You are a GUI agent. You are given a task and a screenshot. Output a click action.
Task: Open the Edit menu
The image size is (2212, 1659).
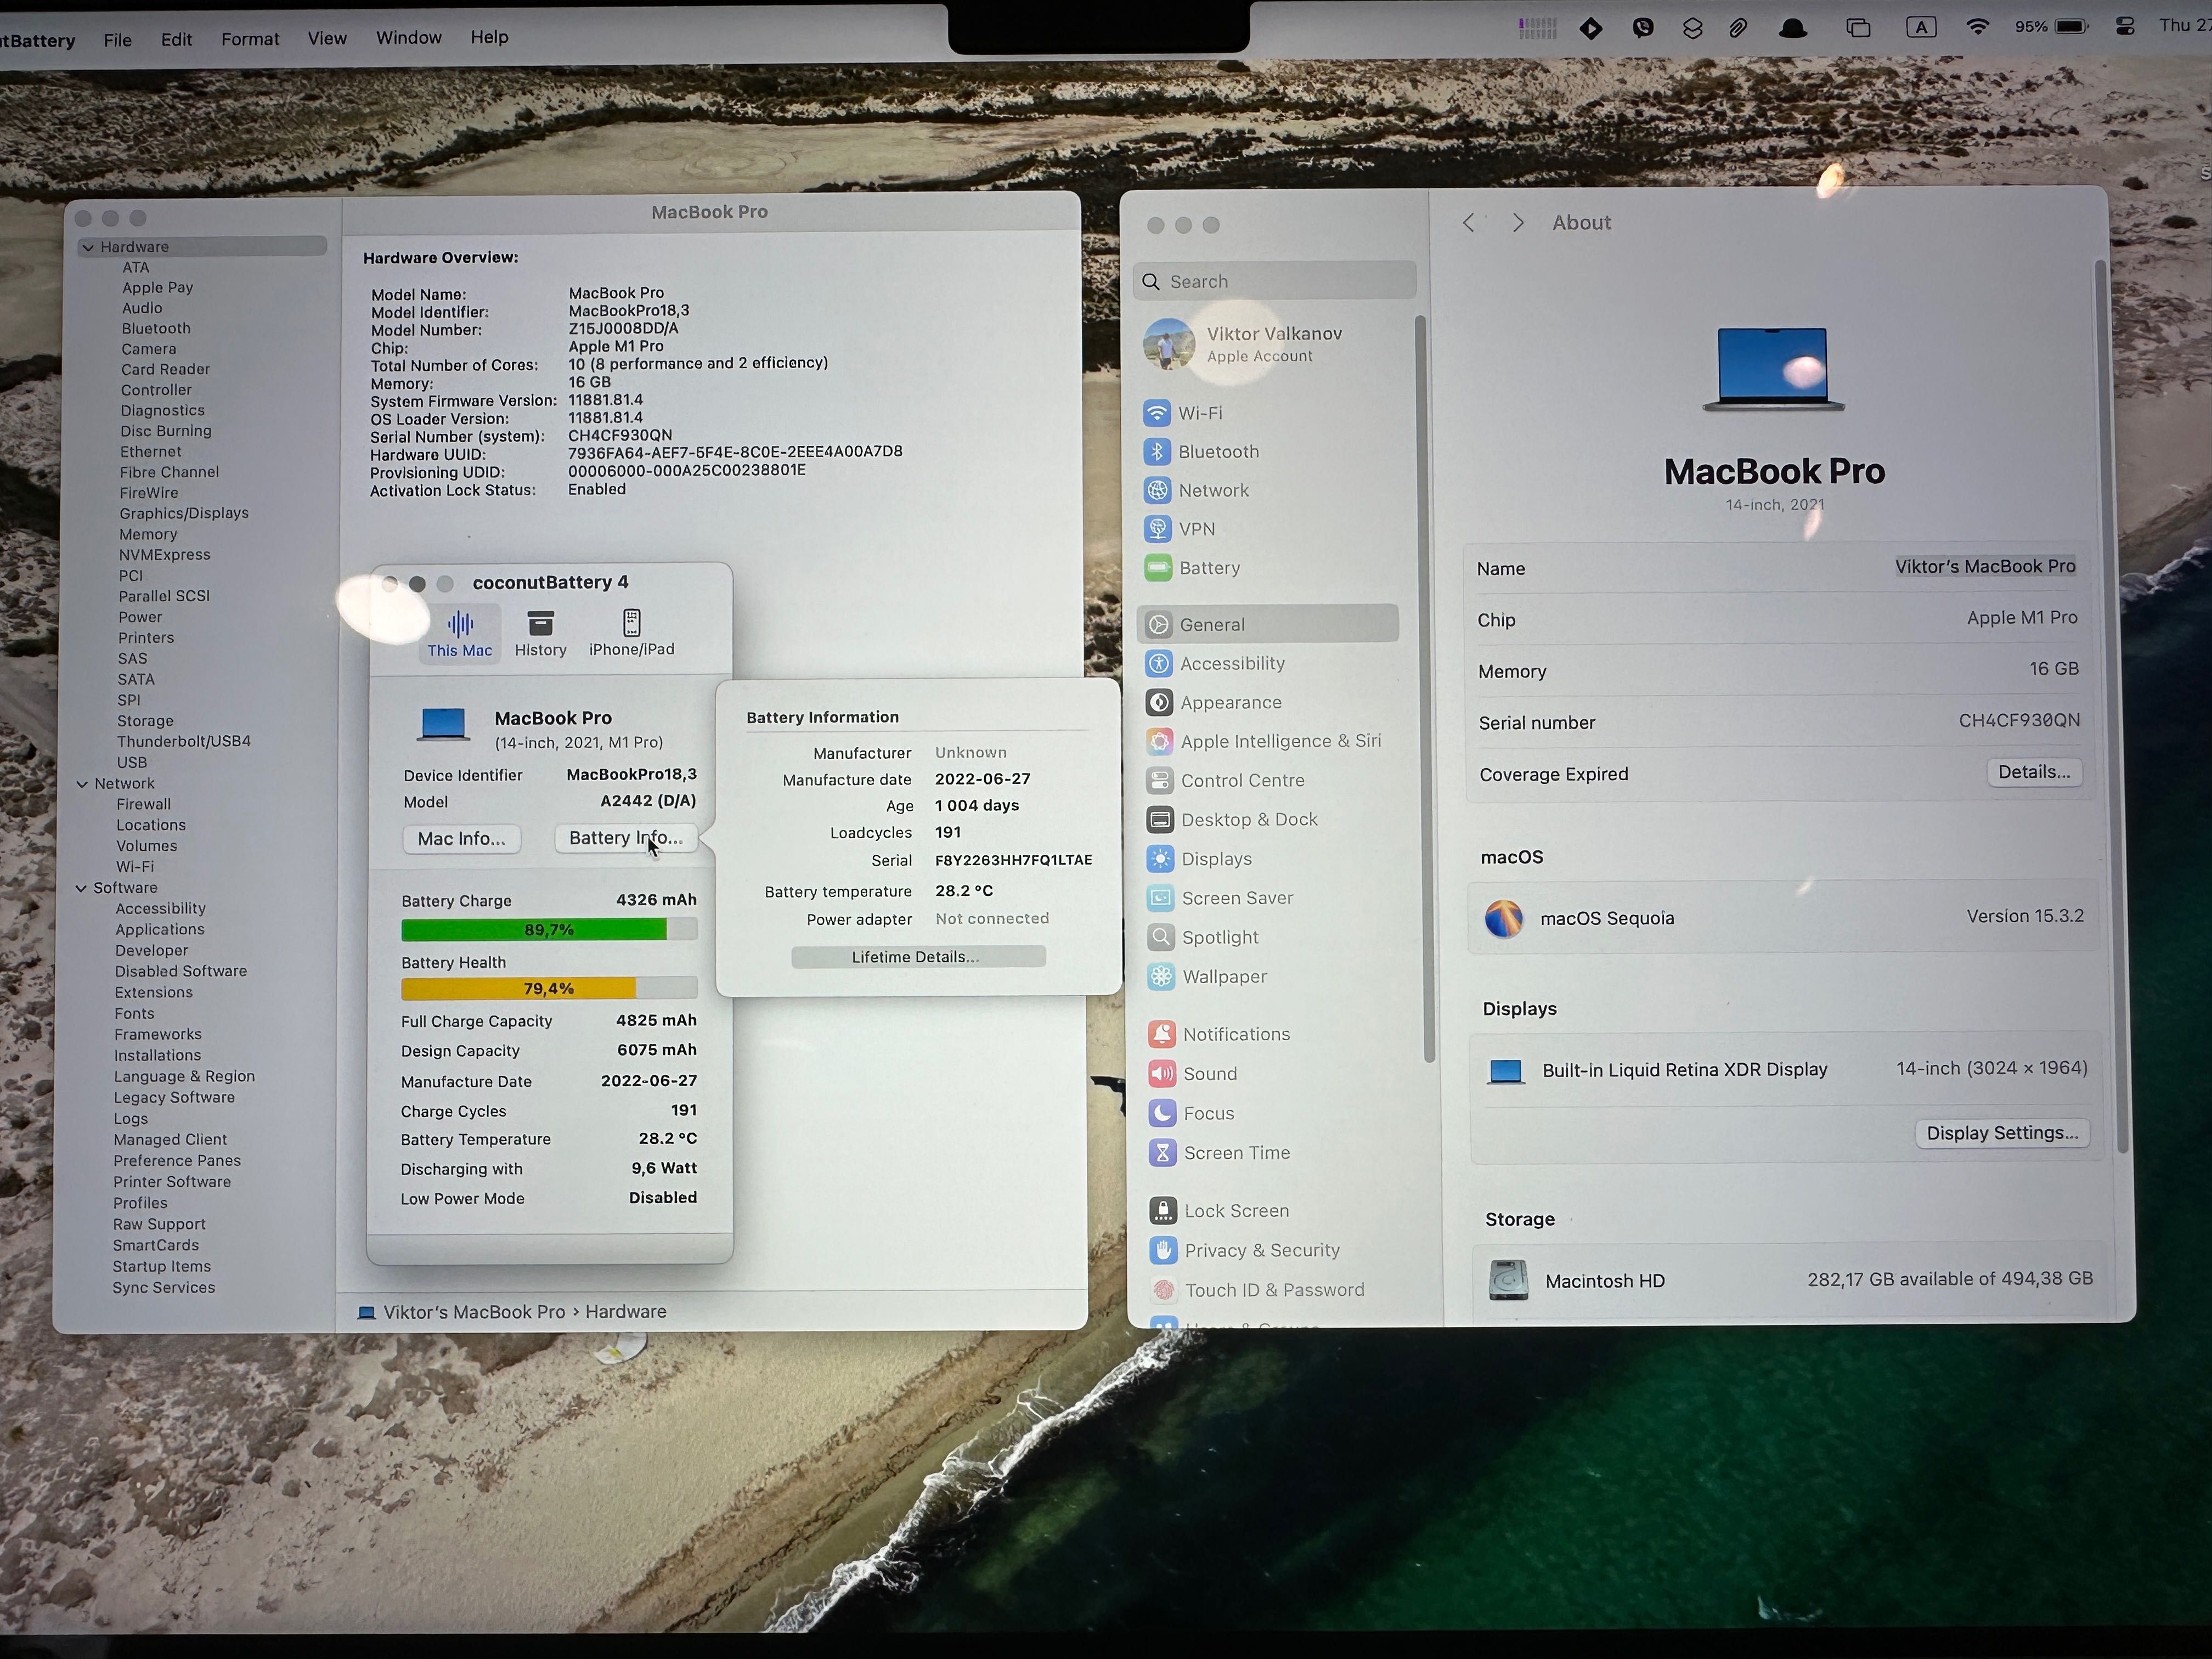(x=176, y=40)
